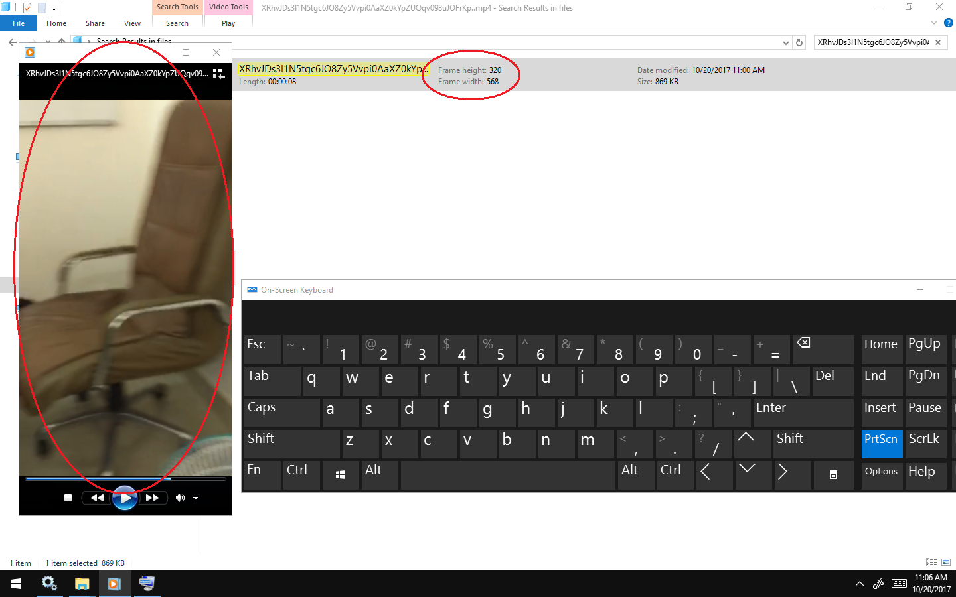Click the touch keyboard icon in system tray
The height and width of the screenshot is (597, 956).
pyautogui.click(x=899, y=584)
